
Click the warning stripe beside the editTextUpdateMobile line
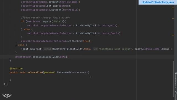(173, 8)
